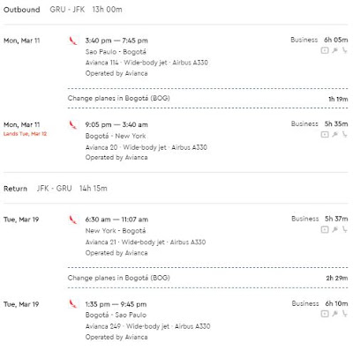Screen dimensions: 353x350
Task: Click entertainment screen icon on Avianca 20 flight
Action: pyautogui.click(x=325, y=135)
